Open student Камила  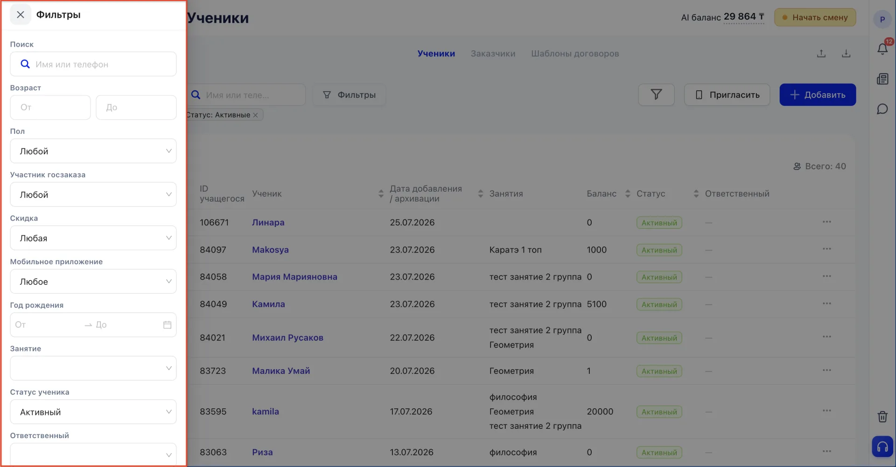click(268, 304)
